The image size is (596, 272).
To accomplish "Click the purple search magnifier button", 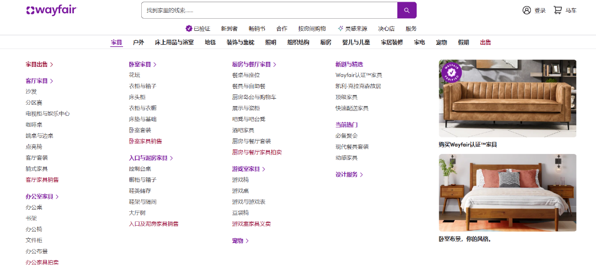I will [407, 10].
